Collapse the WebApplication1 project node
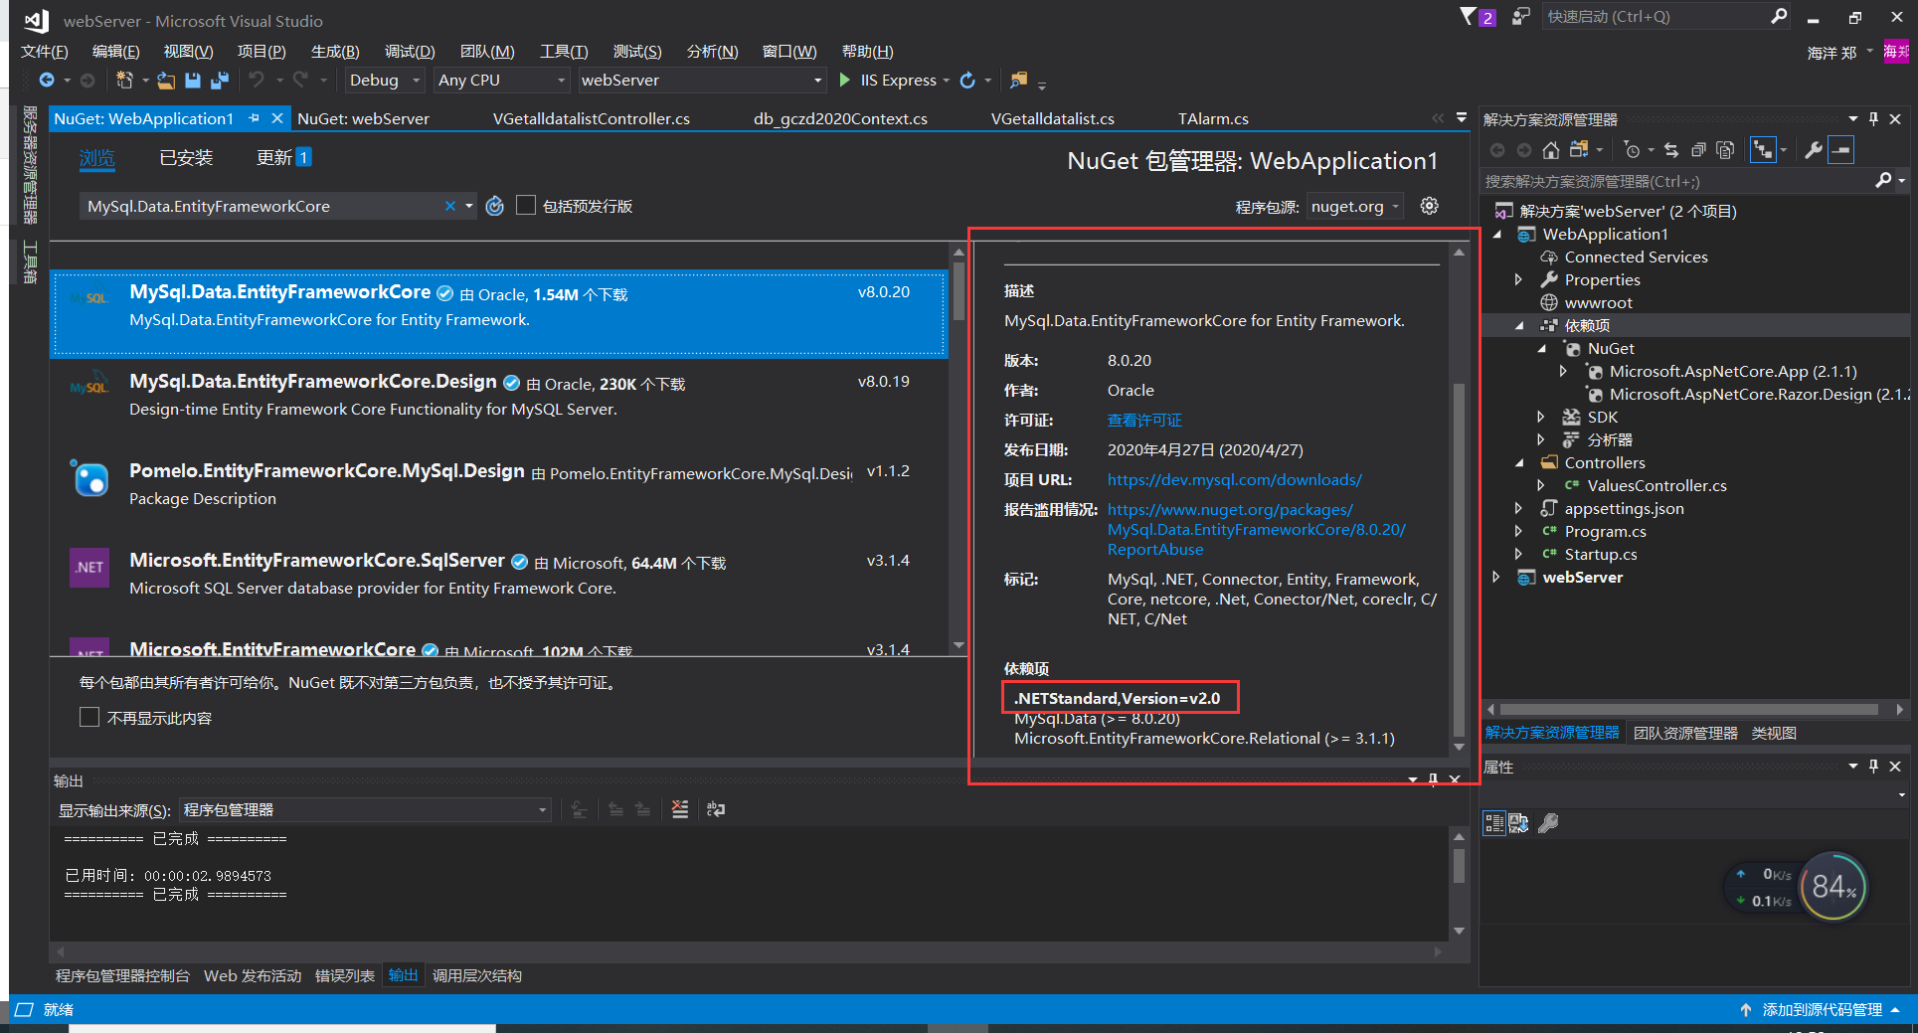The height and width of the screenshot is (1033, 1918). tap(1497, 235)
